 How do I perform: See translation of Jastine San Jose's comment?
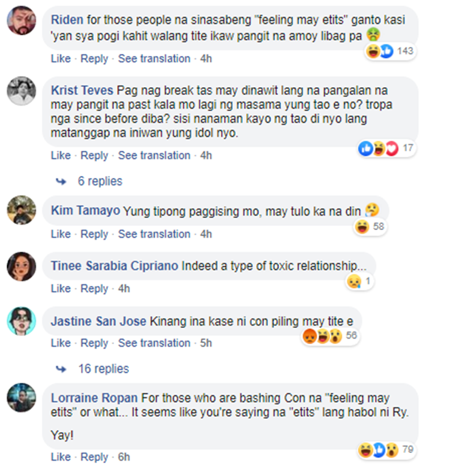pyautogui.click(x=154, y=342)
